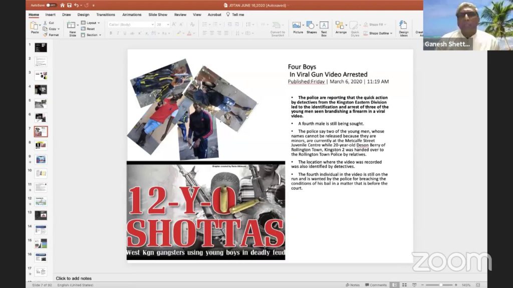Click the Design Ideas icon

click(403, 27)
